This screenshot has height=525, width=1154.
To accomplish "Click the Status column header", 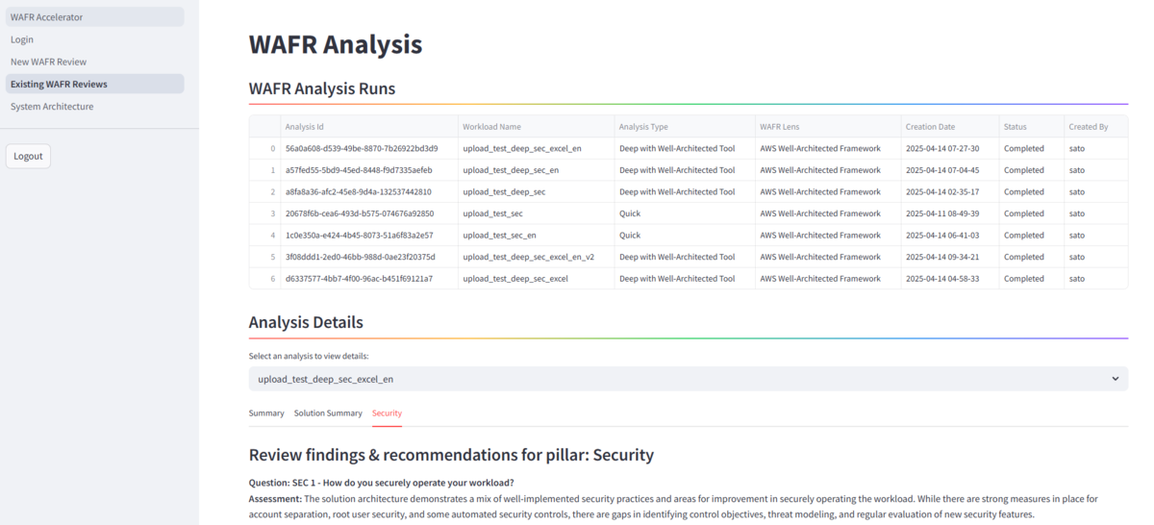I will click(1031, 127).
